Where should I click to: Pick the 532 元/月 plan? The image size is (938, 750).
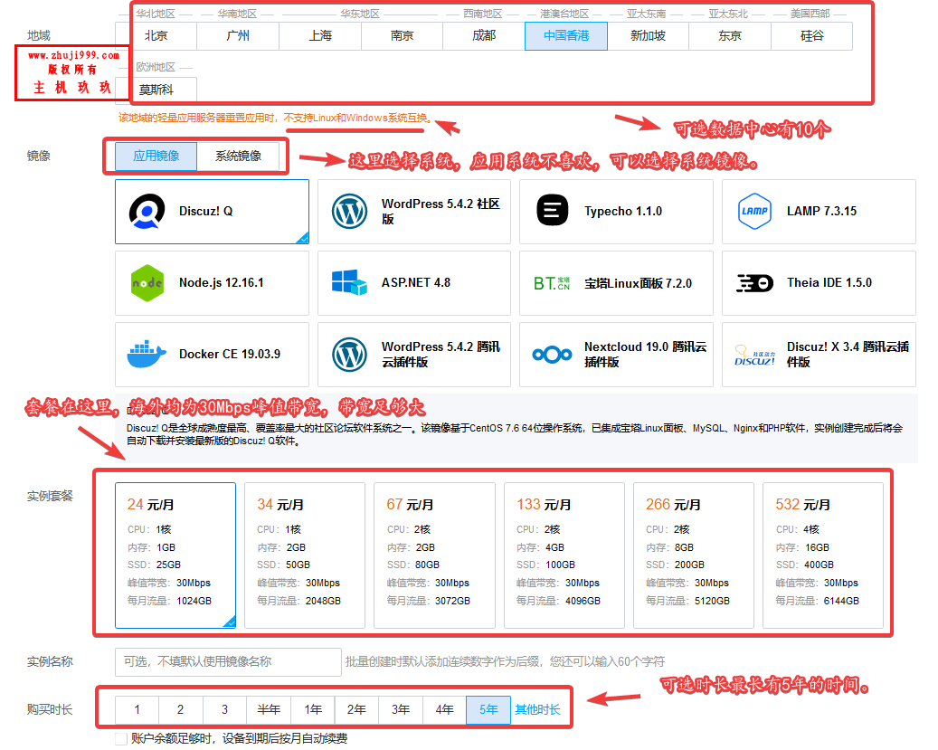[x=823, y=555]
